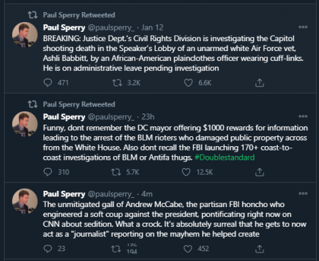The width and height of the screenshot is (319, 261).
Task: Open more options on Jan 12 tweet
Action: 303,27
